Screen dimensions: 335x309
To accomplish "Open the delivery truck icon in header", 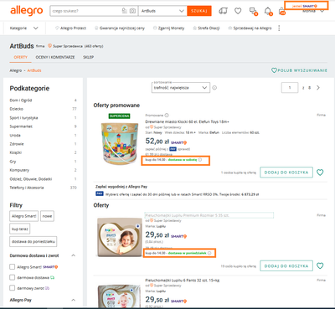I will [223, 11].
